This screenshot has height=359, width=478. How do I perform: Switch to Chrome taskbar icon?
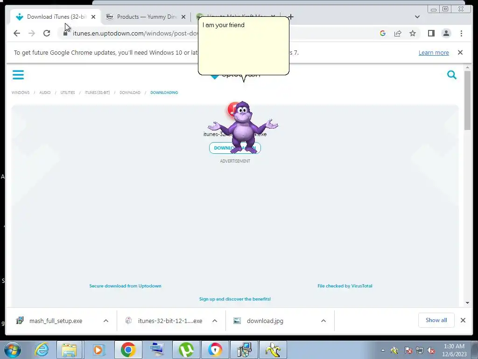point(128,350)
